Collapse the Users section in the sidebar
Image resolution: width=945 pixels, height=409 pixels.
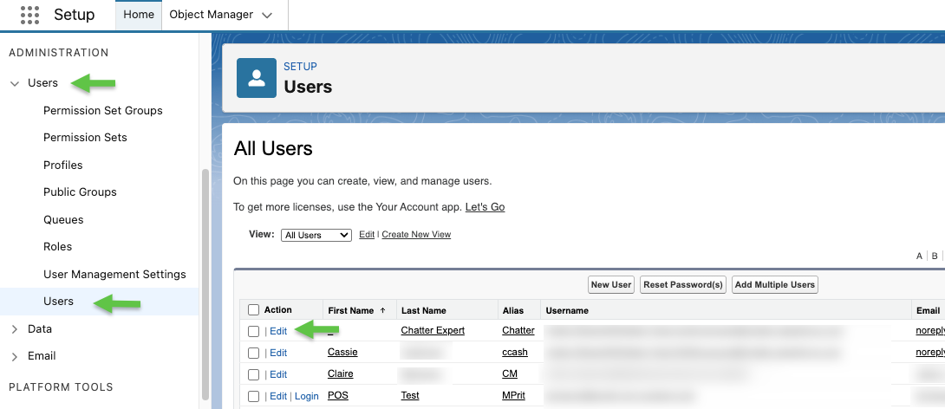point(15,84)
